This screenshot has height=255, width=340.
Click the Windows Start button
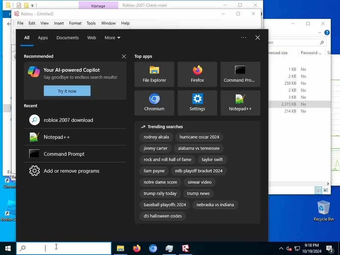[x=8, y=248]
